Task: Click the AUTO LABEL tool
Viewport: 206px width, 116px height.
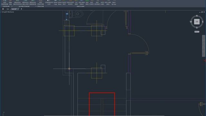Action: point(102,3)
